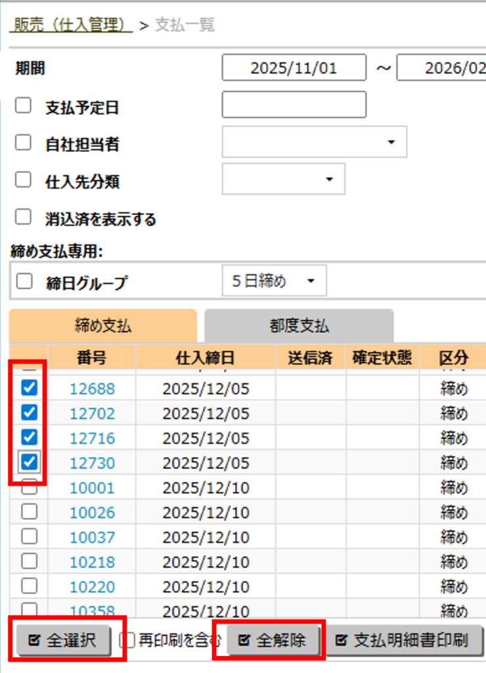This screenshot has height=673, width=486.
Task: Switch to the 都度支払 tab
Action: [x=299, y=325]
